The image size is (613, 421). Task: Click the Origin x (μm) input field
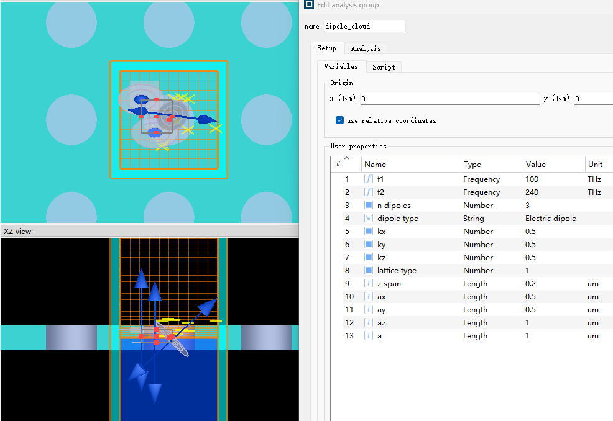[449, 99]
